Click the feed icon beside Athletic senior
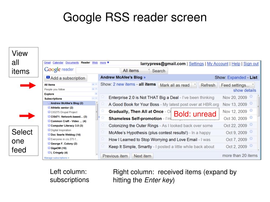 click(49, 108)
